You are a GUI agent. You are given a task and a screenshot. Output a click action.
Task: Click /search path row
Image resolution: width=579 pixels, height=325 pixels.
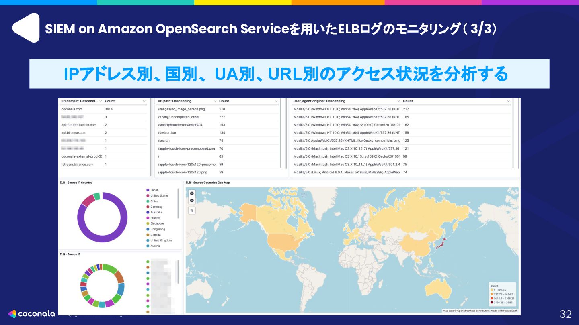pos(218,140)
